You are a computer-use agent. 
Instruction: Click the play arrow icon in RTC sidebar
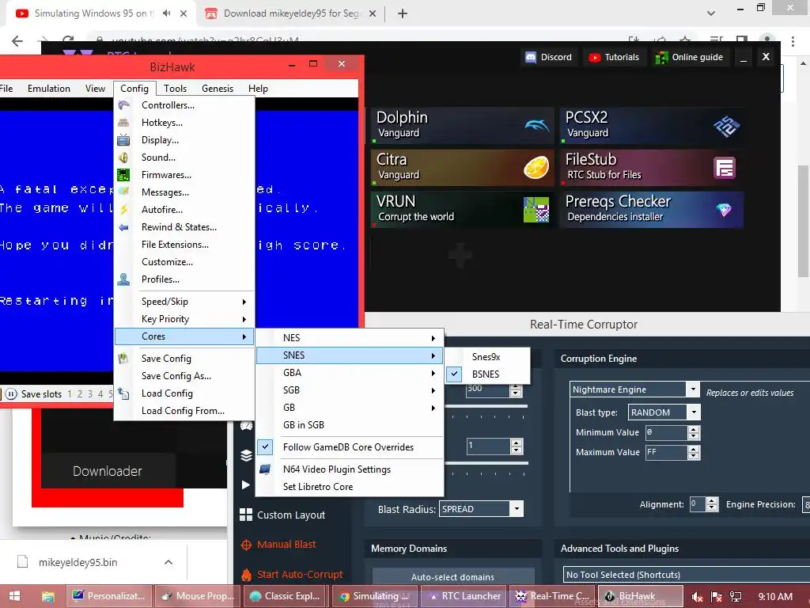click(246, 485)
